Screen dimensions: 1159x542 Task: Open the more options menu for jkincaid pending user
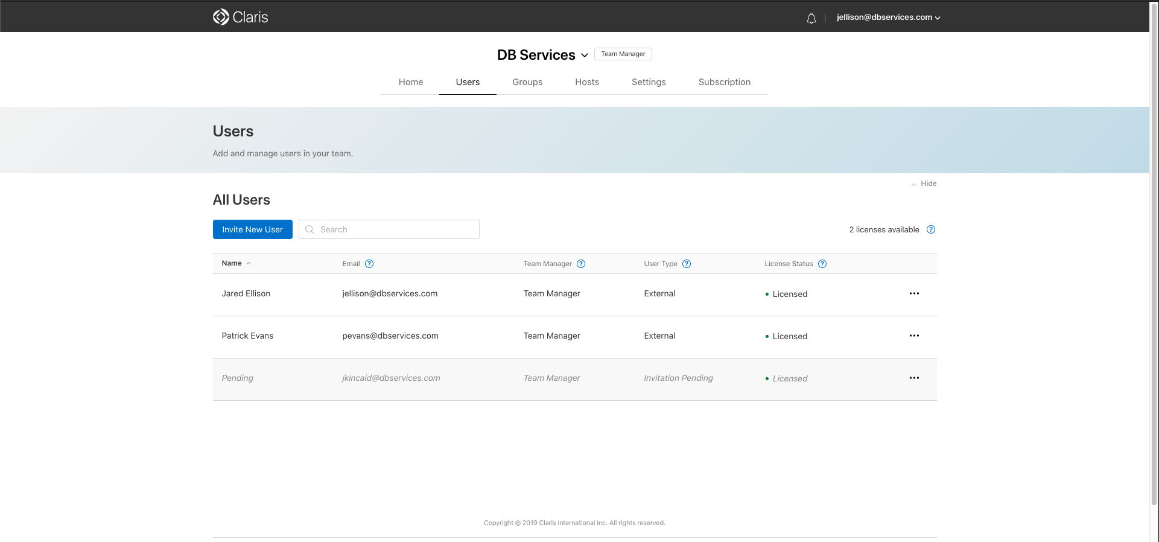(x=914, y=378)
